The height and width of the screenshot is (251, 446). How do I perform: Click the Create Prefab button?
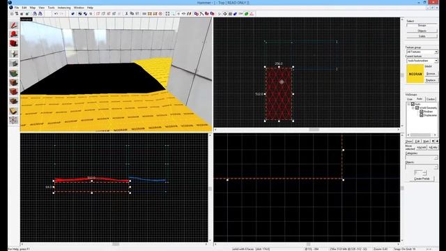tap(422, 178)
